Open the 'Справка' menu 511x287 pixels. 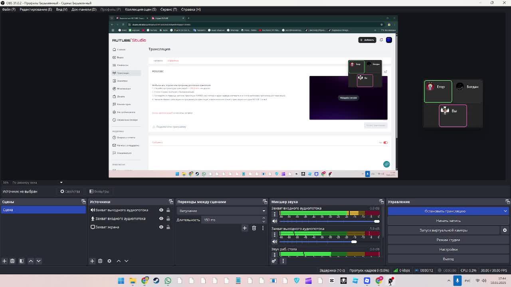pyautogui.click(x=191, y=9)
